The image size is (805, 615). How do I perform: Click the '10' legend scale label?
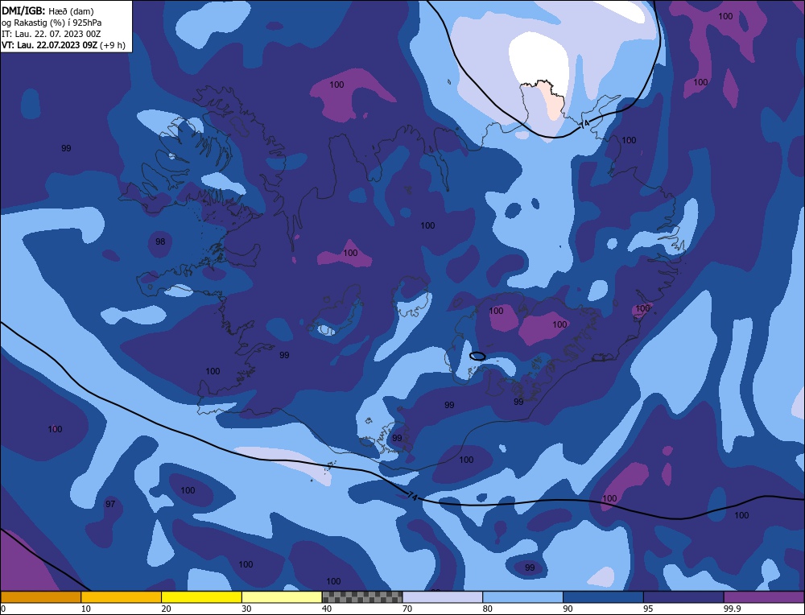(x=86, y=609)
